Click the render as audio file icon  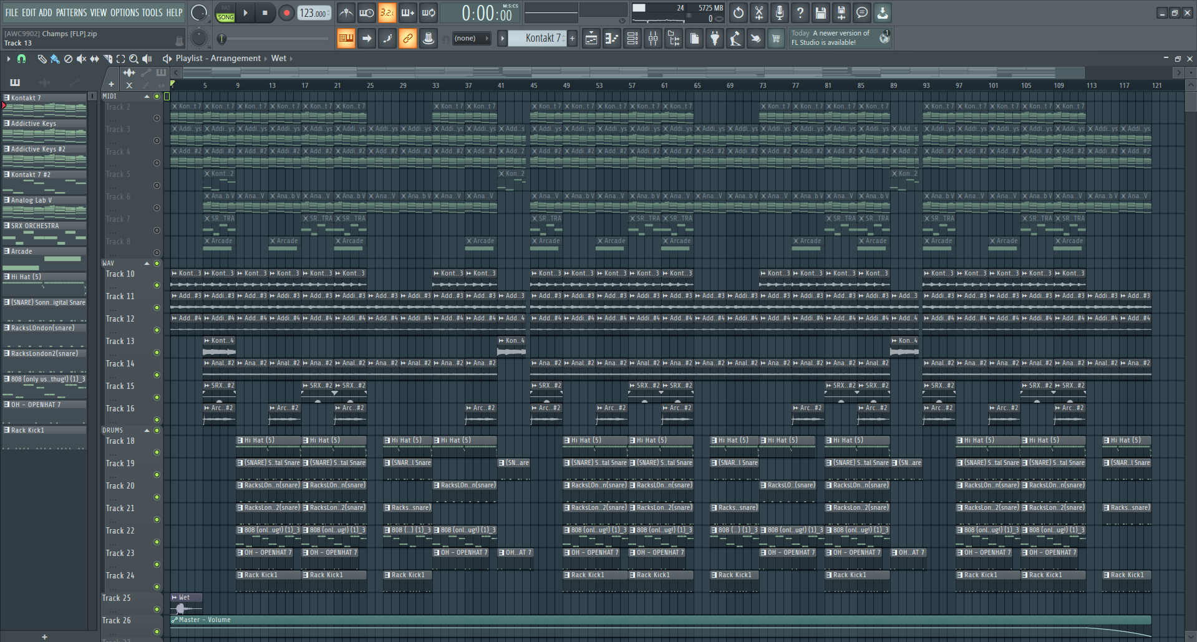841,12
